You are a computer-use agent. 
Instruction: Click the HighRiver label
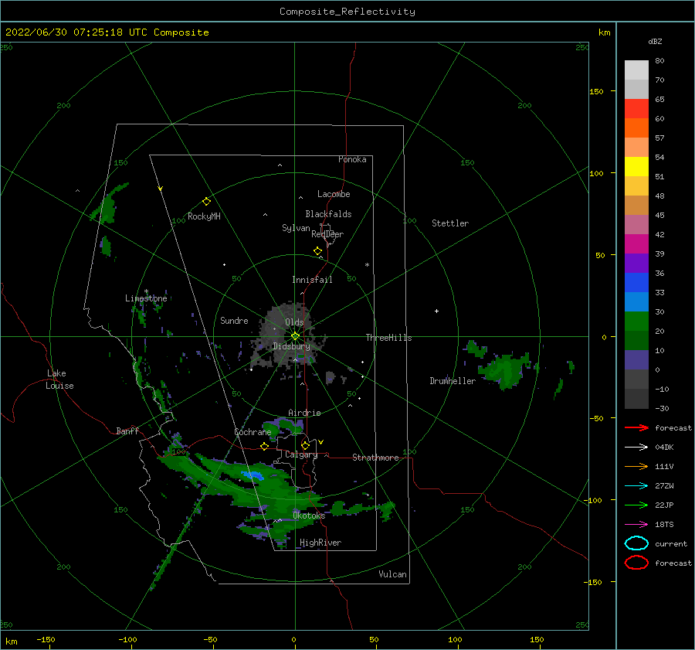[320, 543]
